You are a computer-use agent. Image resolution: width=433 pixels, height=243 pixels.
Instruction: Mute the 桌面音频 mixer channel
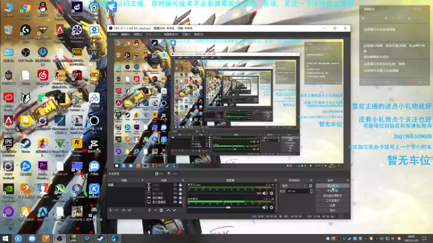(x=265, y=207)
